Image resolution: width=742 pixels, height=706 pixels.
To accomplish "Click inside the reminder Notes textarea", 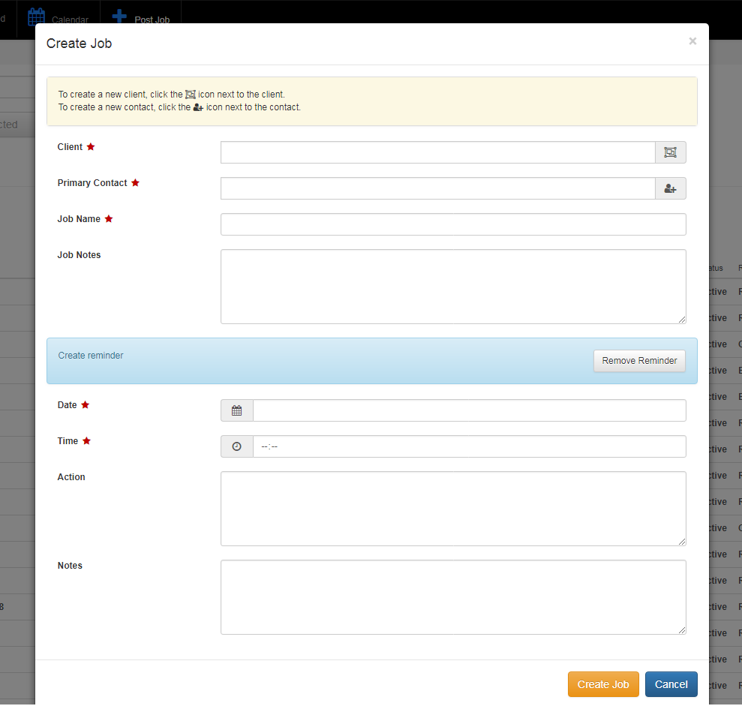I will (453, 597).
